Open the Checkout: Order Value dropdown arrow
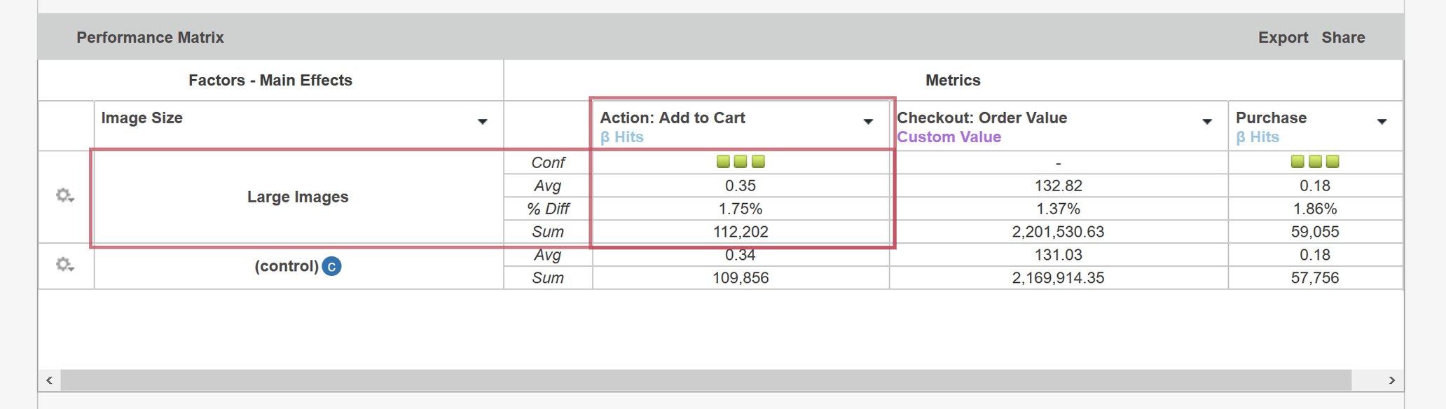The width and height of the screenshot is (1446, 409). coord(1207,122)
